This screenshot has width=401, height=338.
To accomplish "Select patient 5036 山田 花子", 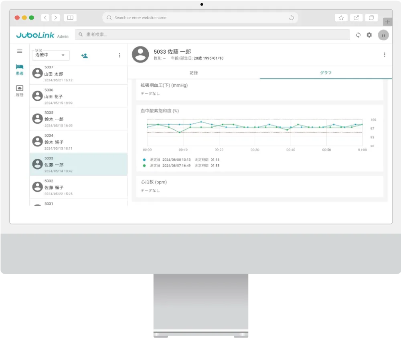I will click(x=78, y=96).
